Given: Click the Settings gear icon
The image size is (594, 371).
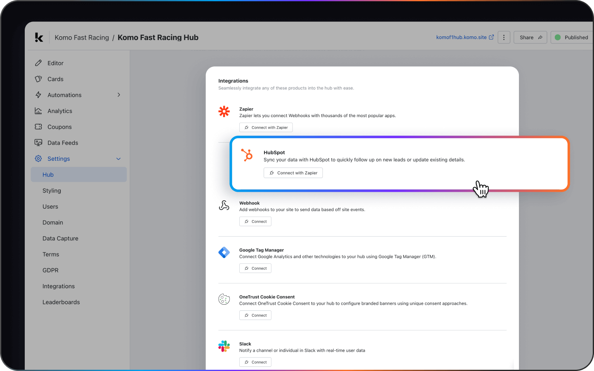Looking at the screenshot, I should (38, 158).
